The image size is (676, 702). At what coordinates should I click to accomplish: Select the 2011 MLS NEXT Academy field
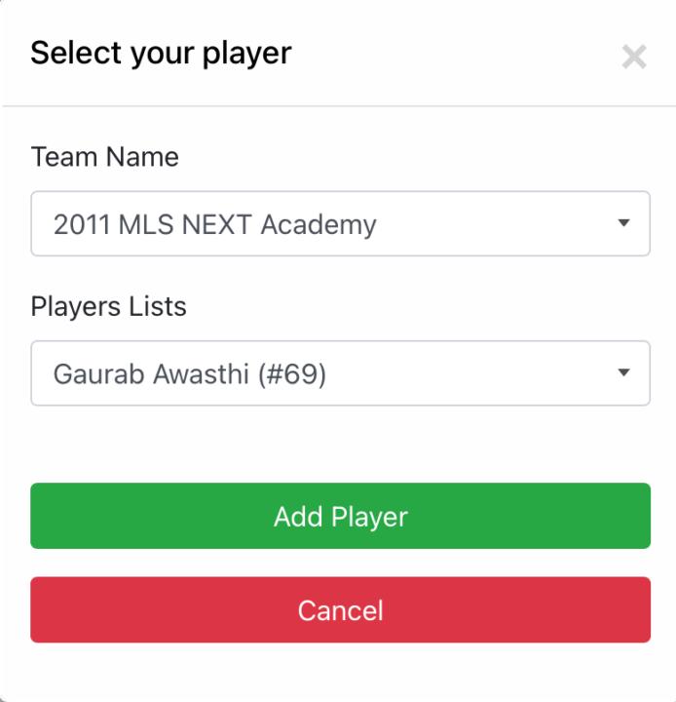341,223
